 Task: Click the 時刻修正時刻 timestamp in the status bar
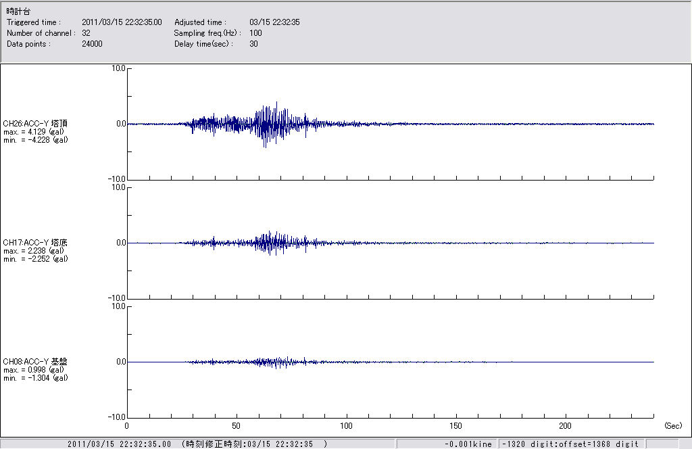(255, 444)
